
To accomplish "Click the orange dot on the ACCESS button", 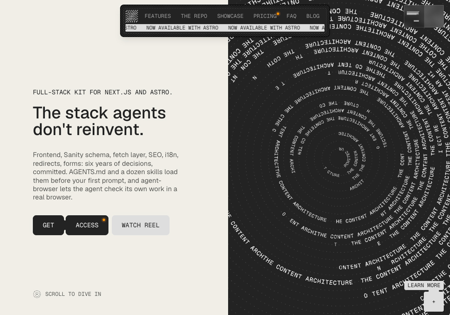I will coord(104,220).
